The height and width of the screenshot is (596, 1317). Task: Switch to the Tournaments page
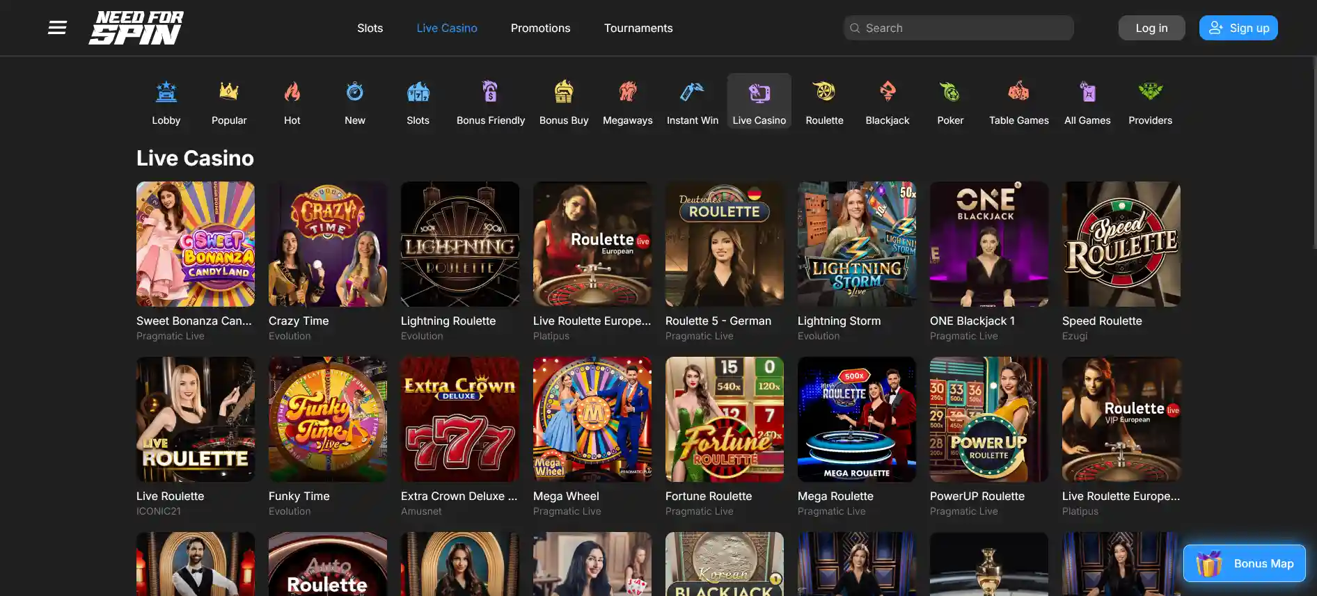click(638, 28)
